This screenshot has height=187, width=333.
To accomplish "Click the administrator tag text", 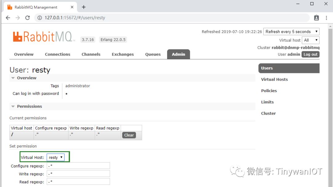I will click(77, 86).
